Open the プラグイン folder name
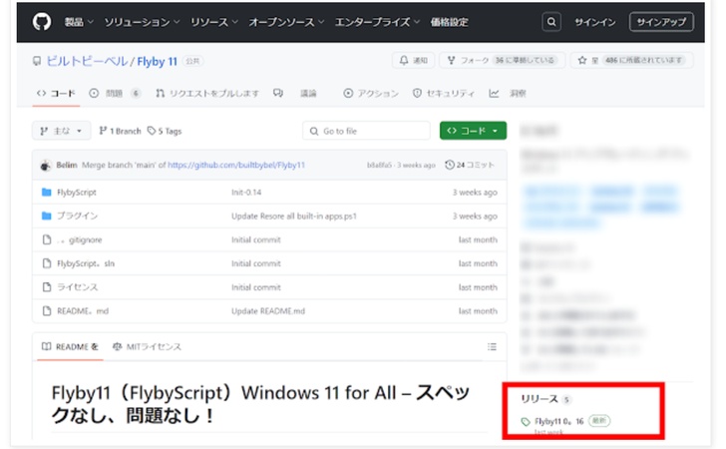 [x=77, y=216]
